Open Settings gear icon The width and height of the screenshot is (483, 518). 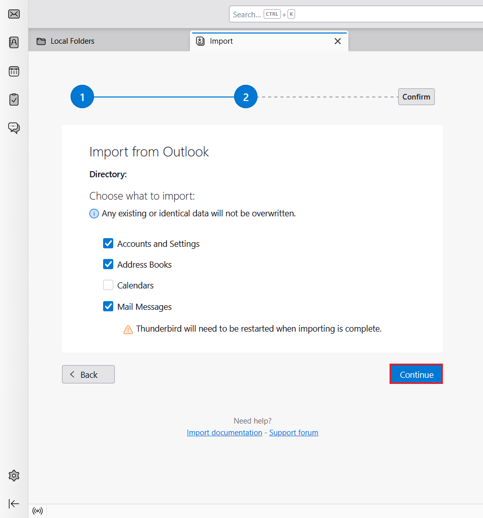pyautogui.click(x=14, y=476)
